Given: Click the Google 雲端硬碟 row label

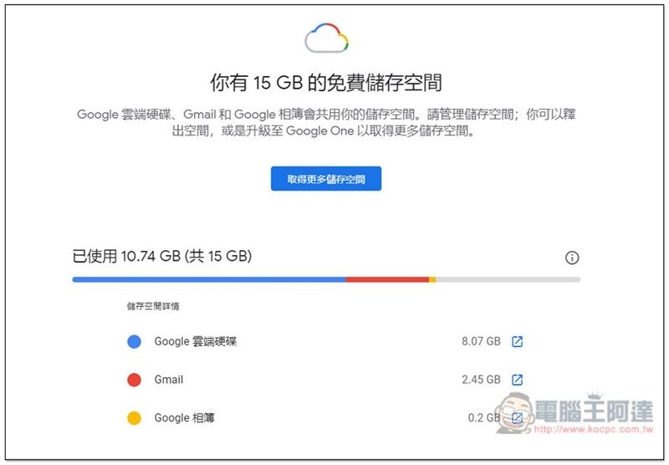Looking at the screenshot, I should point(196,342).
